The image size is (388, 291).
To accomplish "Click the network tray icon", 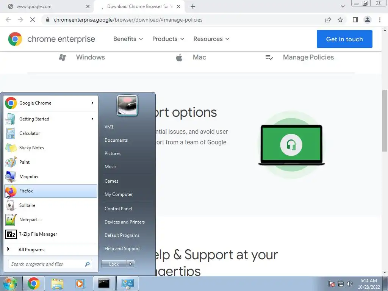I will (341, 284).
